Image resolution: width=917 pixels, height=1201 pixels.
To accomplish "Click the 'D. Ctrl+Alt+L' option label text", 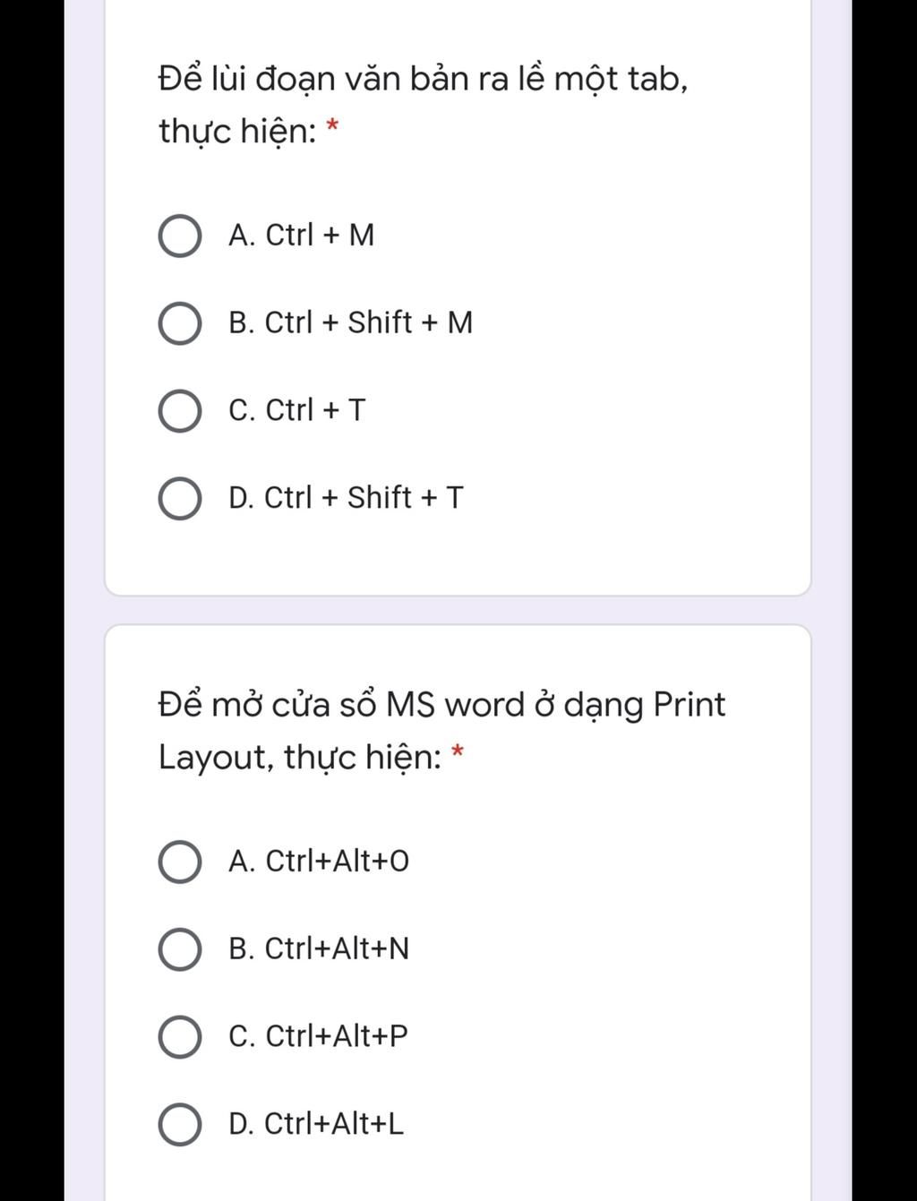I will [316, 1123].
